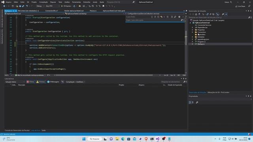Select the Controllers folder

tap(202, 35)
